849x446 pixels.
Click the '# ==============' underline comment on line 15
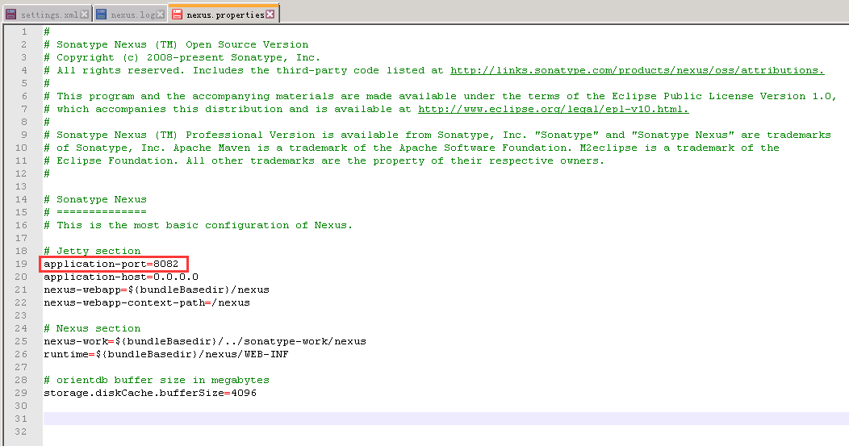pos(94,212)
